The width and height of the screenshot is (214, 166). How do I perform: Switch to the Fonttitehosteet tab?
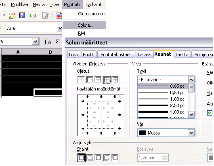click(x=116, y=55)
